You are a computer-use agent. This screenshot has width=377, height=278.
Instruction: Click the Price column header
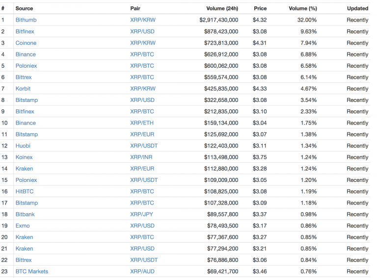(x=260, y=8)
